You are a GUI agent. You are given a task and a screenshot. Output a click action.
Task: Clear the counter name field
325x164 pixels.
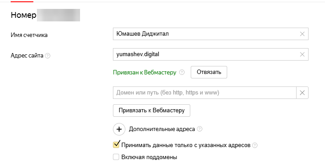point(302,34)
